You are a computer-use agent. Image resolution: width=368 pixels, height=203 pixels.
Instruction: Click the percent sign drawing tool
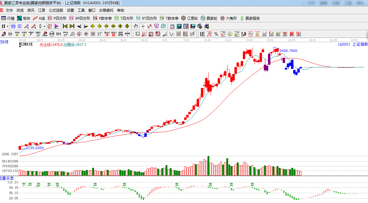(216, 34)
